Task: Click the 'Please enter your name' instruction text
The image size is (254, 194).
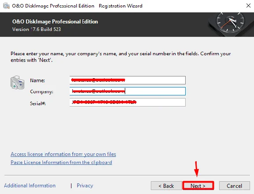Action: tap(121, 57)
